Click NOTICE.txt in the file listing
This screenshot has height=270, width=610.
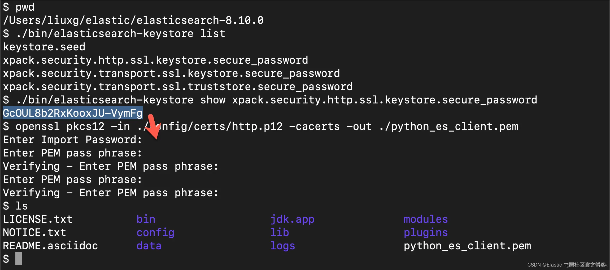point(34,233)
